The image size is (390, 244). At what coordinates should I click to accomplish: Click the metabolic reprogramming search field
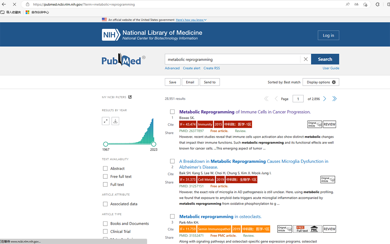[x=233, y=59]
